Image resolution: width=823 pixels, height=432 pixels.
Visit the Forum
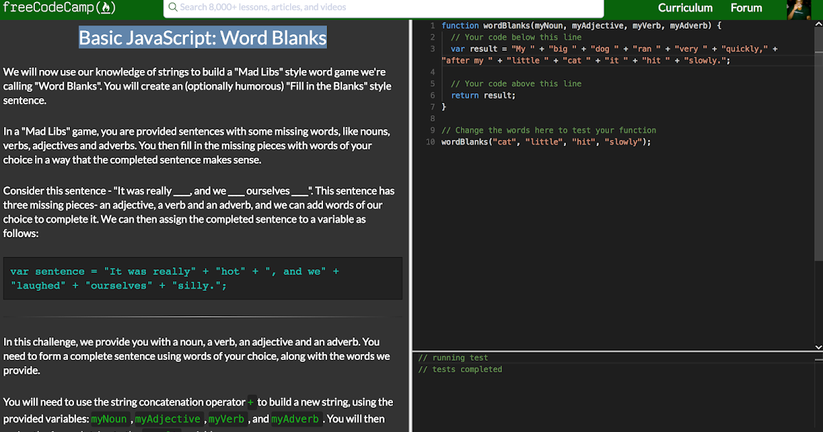[x=746, y=8]
